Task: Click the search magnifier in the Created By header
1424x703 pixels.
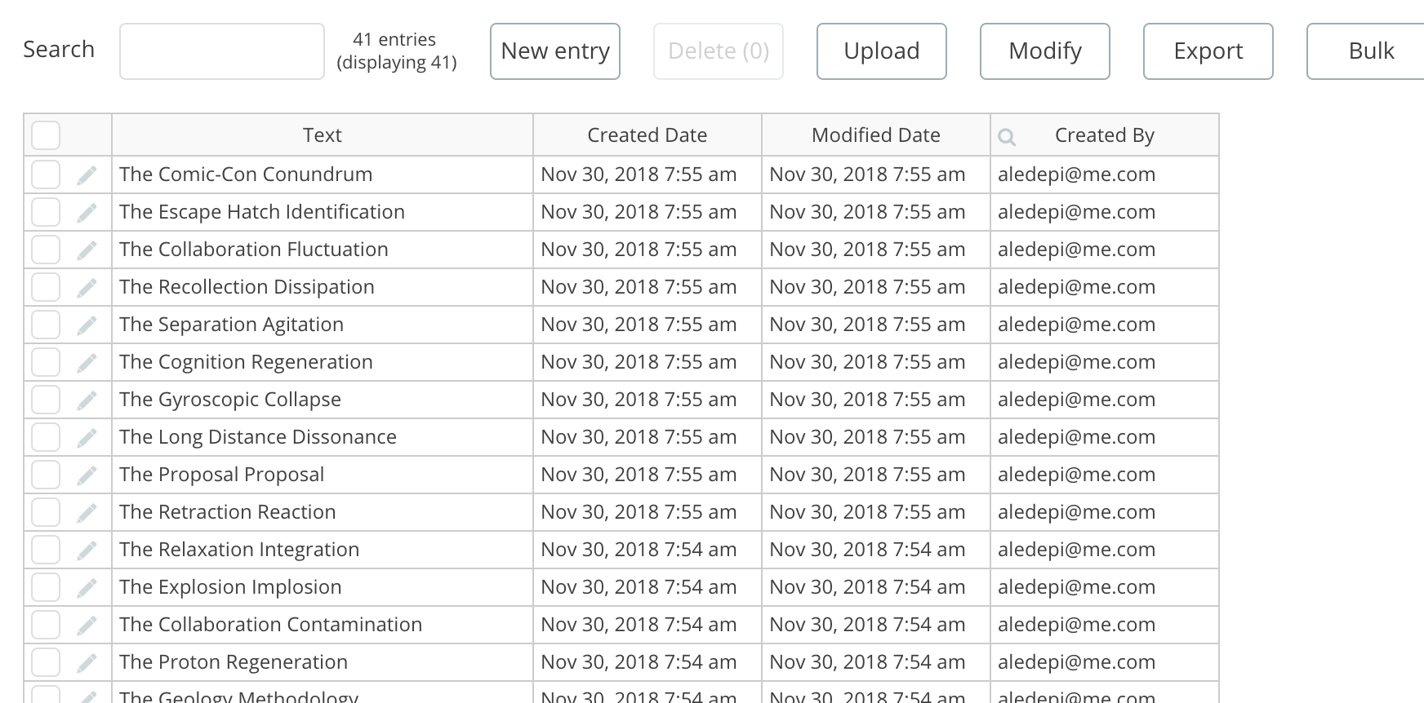Action: tap(1007, 137)
